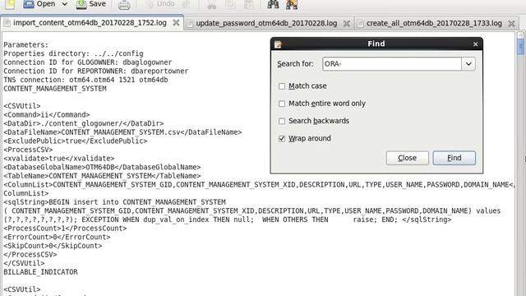Click the Print icon in toolbar

(x=124, y=5)
